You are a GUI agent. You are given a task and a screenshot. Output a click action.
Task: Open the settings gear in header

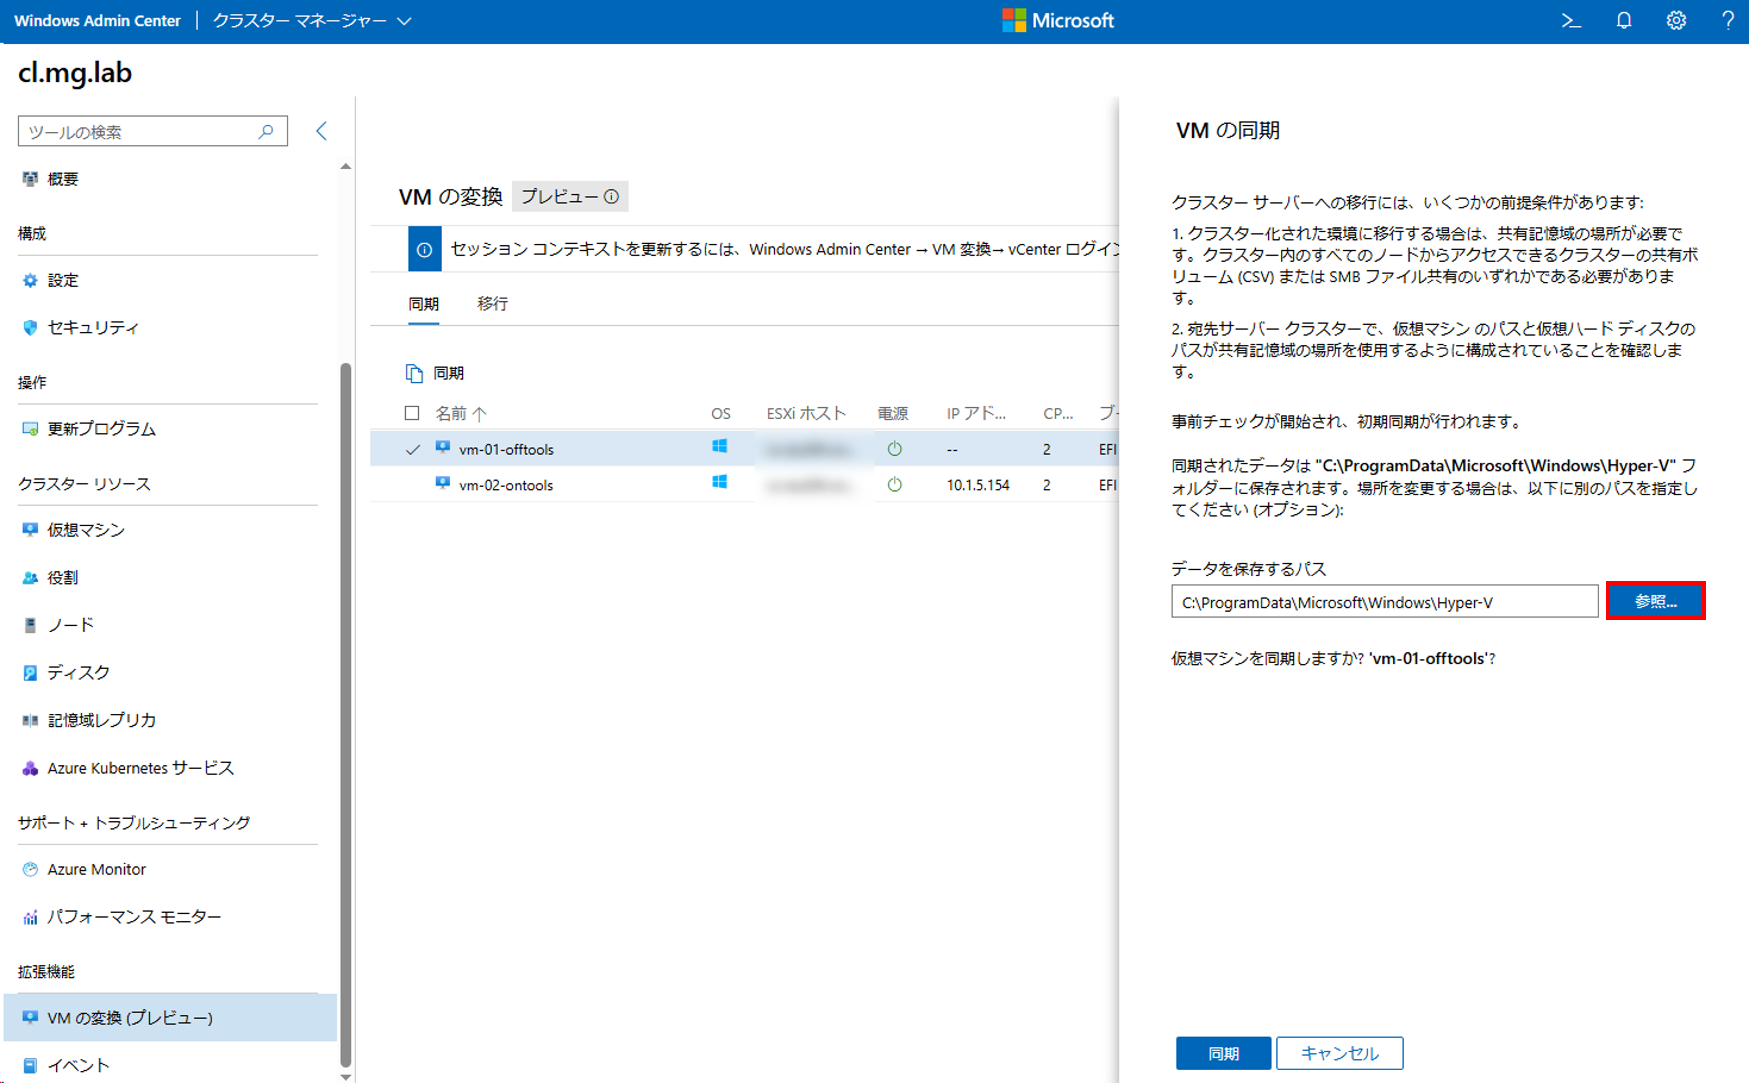pyautogui.click(x=1676, y=21)
